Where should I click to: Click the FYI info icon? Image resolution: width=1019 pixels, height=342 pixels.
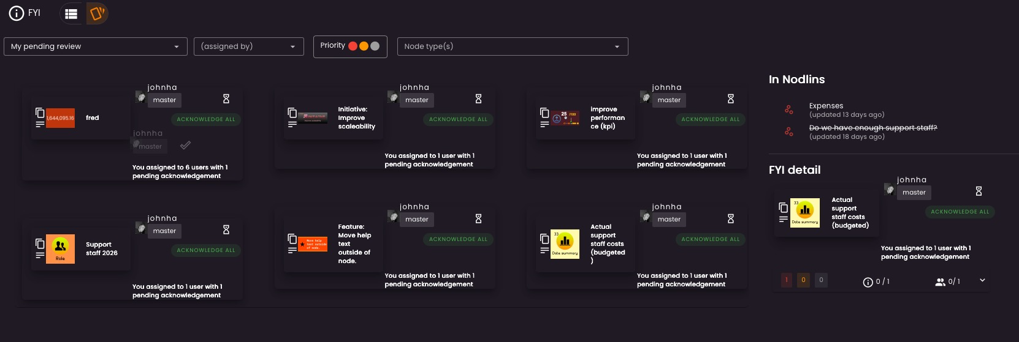(17, 13)
